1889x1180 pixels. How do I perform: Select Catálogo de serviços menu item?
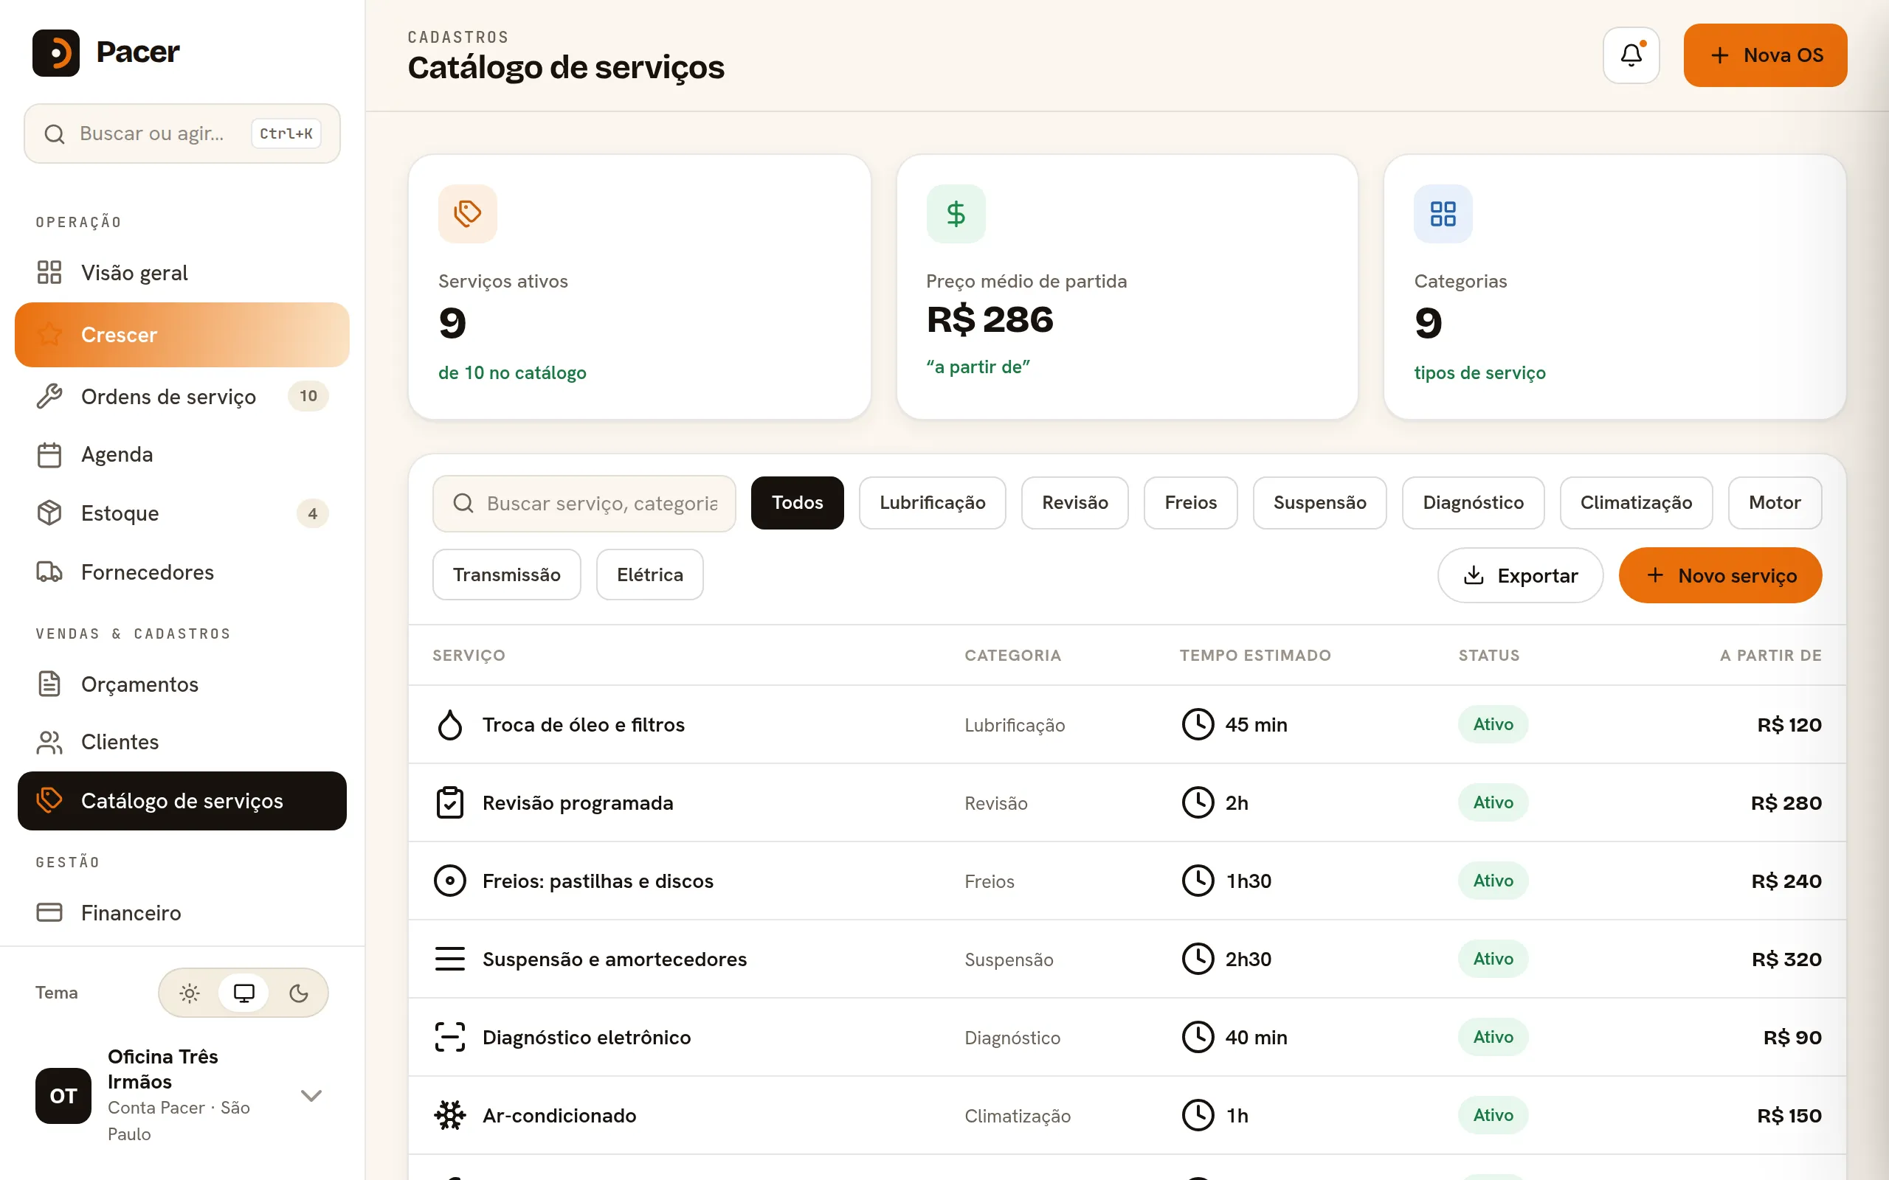coord(182,800)
